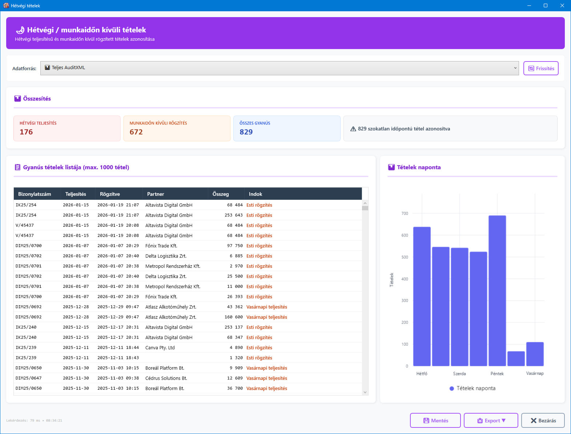
Task: Select the Munkaidőn kívüli rögzítés card
Action: 177,128
